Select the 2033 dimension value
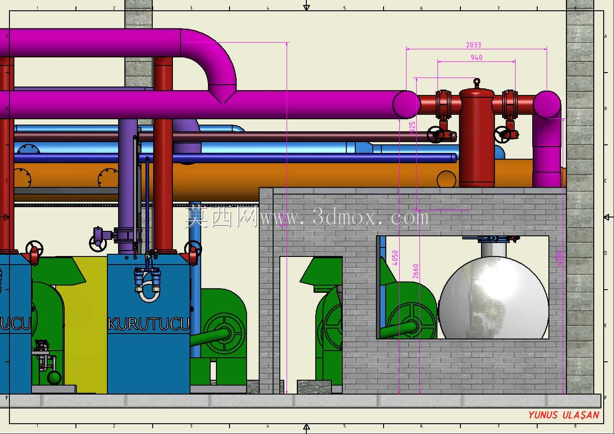This screenshot has width=614, height=434. point(473,45)
